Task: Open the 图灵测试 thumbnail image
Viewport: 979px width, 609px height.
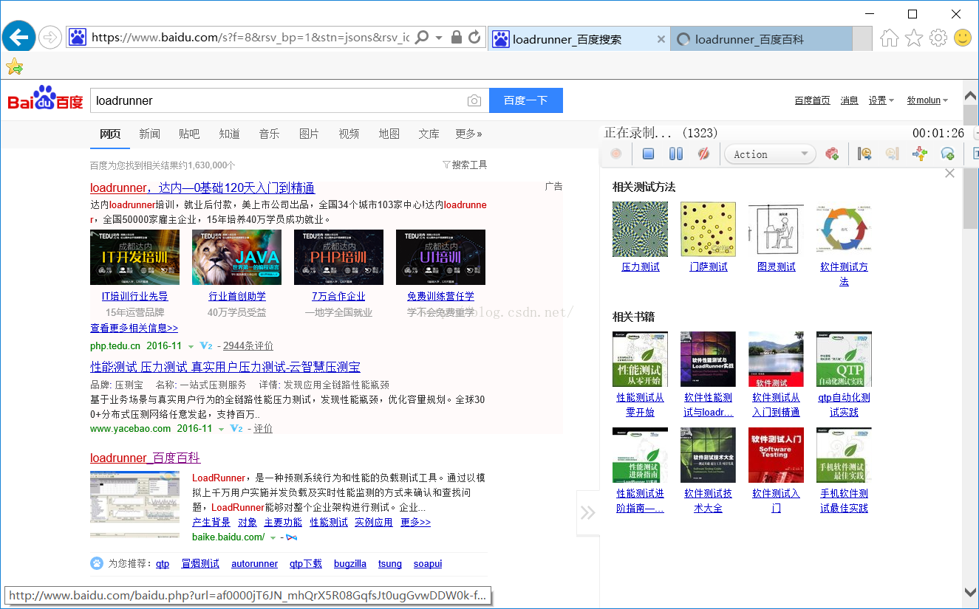Action: coord(776,229)
